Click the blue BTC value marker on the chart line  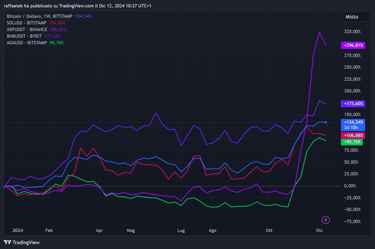[x=326, y=122]
